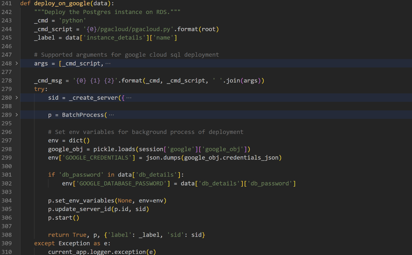Click the comment about supported google cloud arguments

(x=126, y=54)
